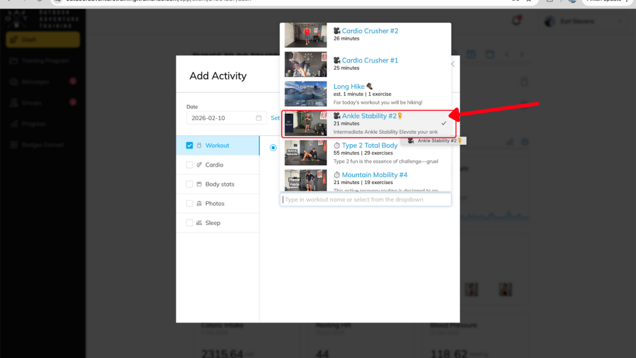Select the Ankle Stability #2 workout option
Screen dimensions: 636x358
pyautogui.click(x=369, y=116)
